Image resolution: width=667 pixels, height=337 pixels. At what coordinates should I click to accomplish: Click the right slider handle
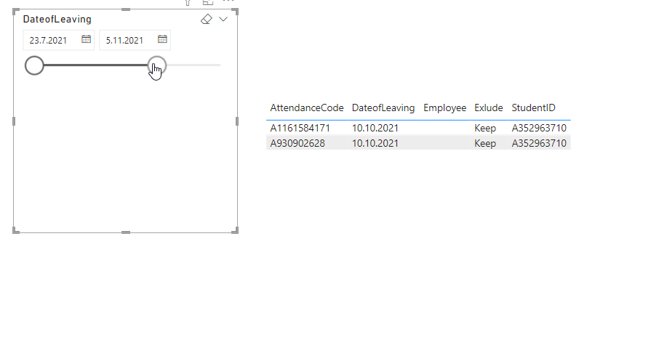point(157,65)
